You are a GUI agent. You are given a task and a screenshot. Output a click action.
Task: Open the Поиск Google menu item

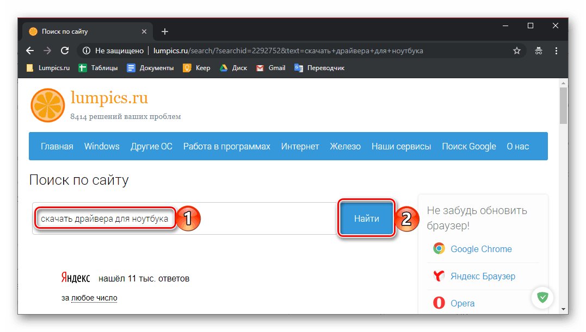pyautogui.click(x=469, y=147)
